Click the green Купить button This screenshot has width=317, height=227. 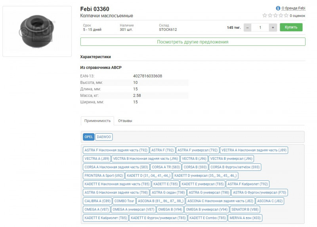coord(291,27)
